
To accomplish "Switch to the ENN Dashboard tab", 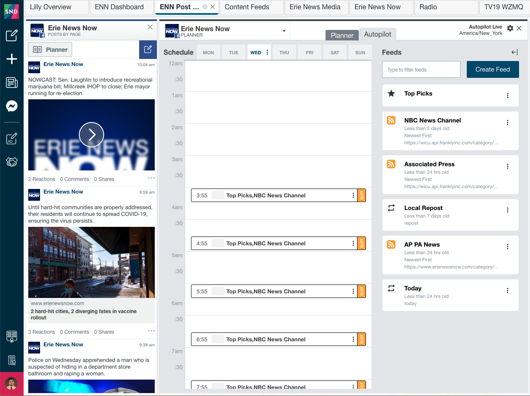I will point(121,7).
